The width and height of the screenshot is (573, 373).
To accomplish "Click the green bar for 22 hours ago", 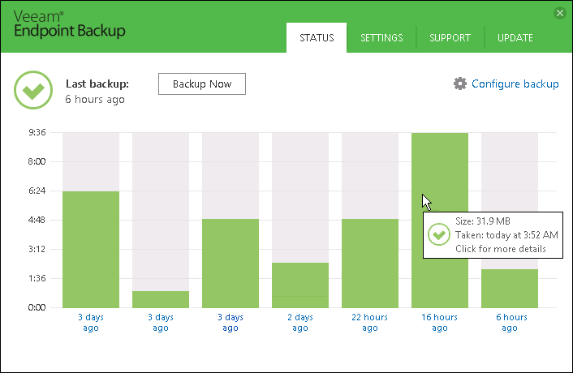I will [369, 264].
